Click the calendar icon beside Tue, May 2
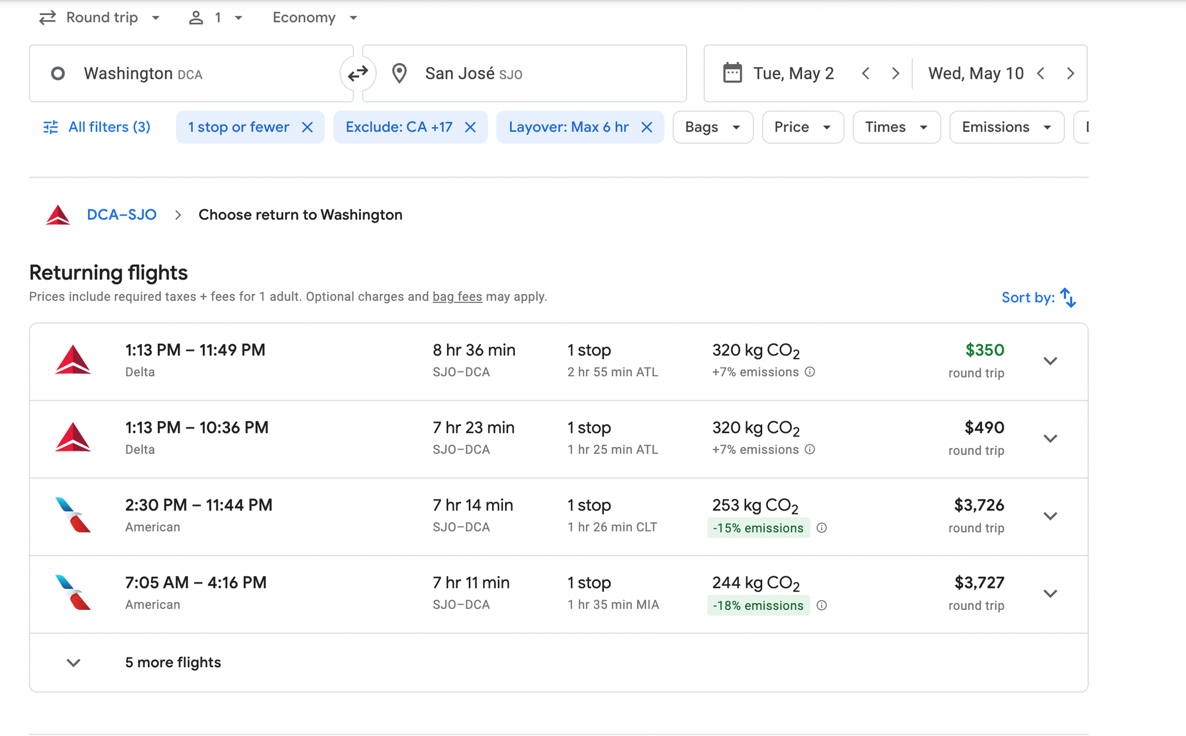The height and width of the screenshot is (736, 1186). coord(733,73)
